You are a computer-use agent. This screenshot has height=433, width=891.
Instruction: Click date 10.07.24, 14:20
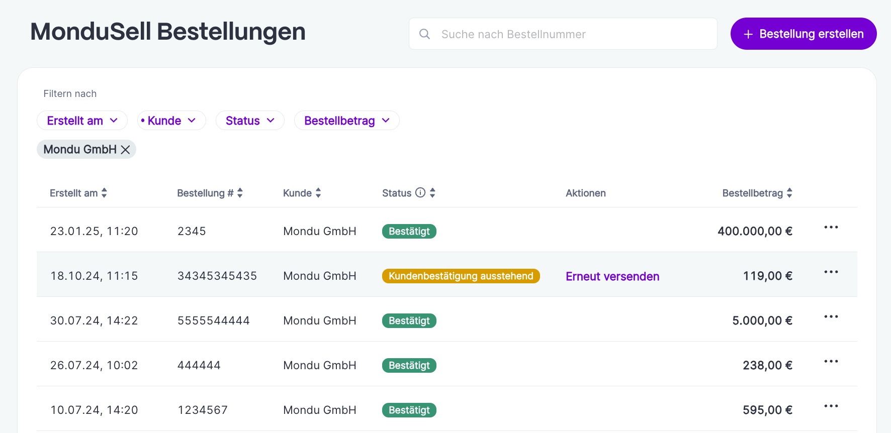coord(94,410)
